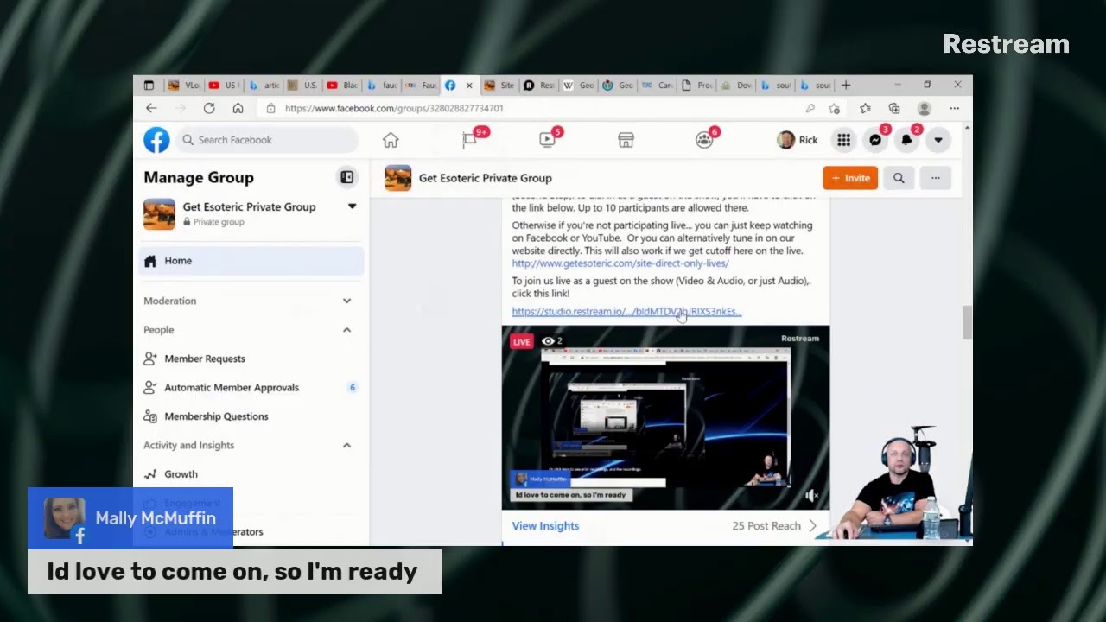Click the Search Facebook field
Screen dimensions: 1106x622
(x=268, y=140)
